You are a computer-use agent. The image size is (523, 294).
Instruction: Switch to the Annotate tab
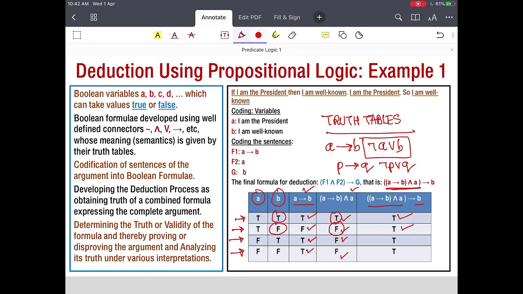[x=213, y=17]
